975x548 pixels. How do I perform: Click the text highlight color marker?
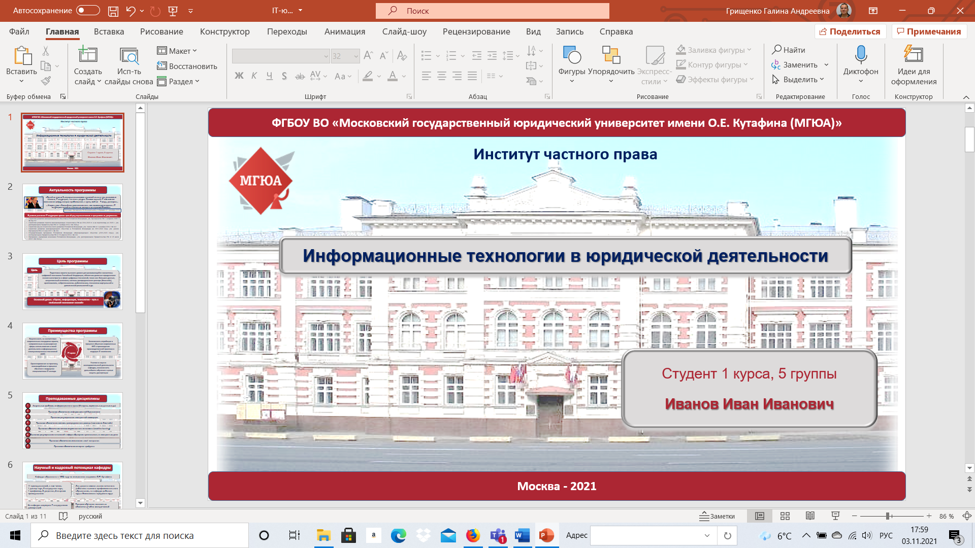point(368,76)
